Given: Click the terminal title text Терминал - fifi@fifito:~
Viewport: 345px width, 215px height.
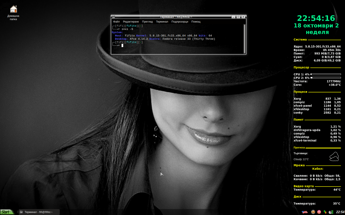Looking at the screenshot, I should click(x=176, y=17).
